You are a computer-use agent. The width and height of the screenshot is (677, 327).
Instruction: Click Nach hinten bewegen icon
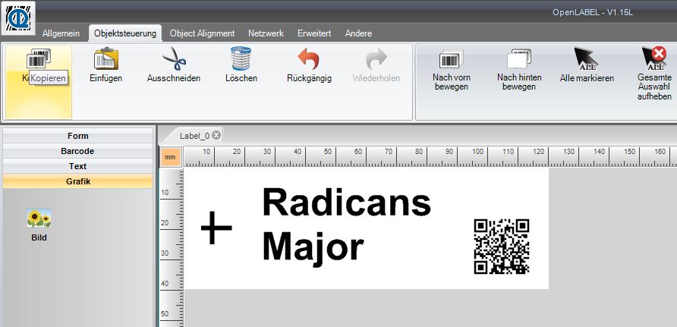tap(519, 58)
